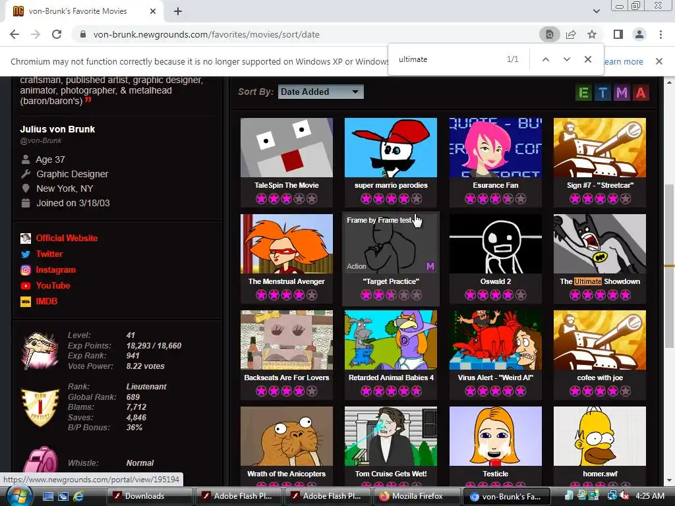Open the Chrome profile avatar
Image resolution: width=675 pixels, height=506 pixels.
[x=639, y=34]
